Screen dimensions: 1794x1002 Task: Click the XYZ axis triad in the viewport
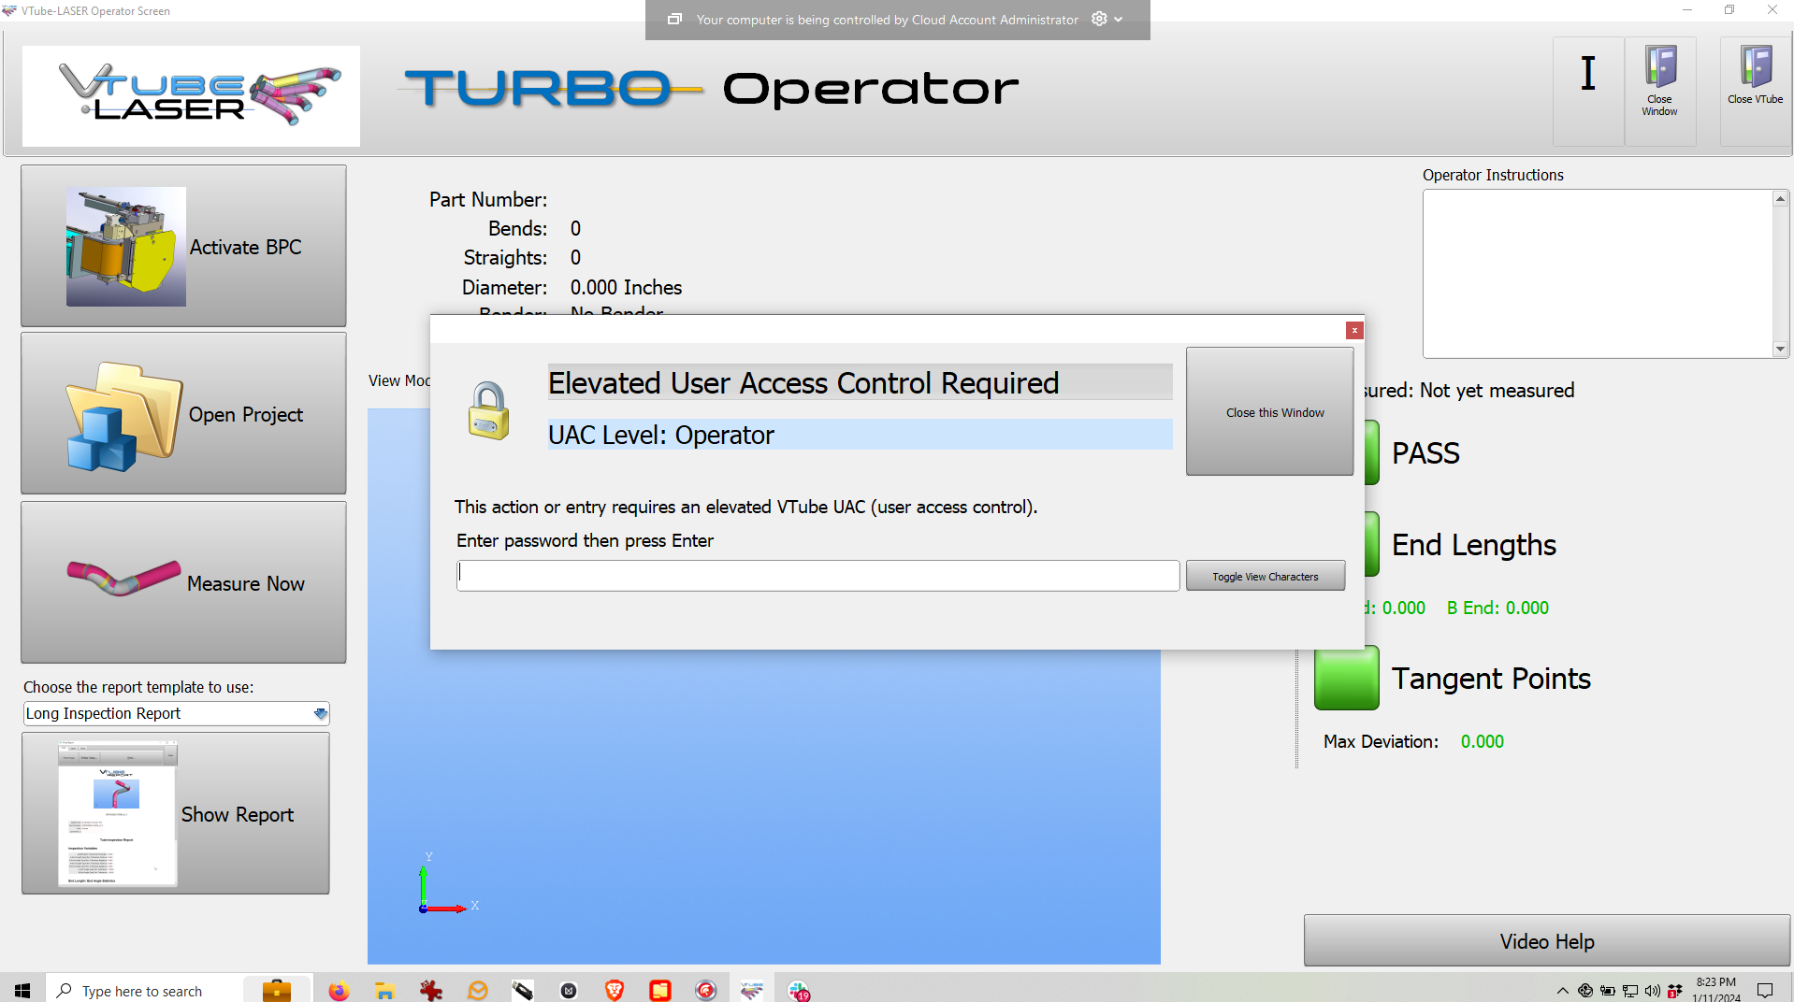(x=447, y=883)
